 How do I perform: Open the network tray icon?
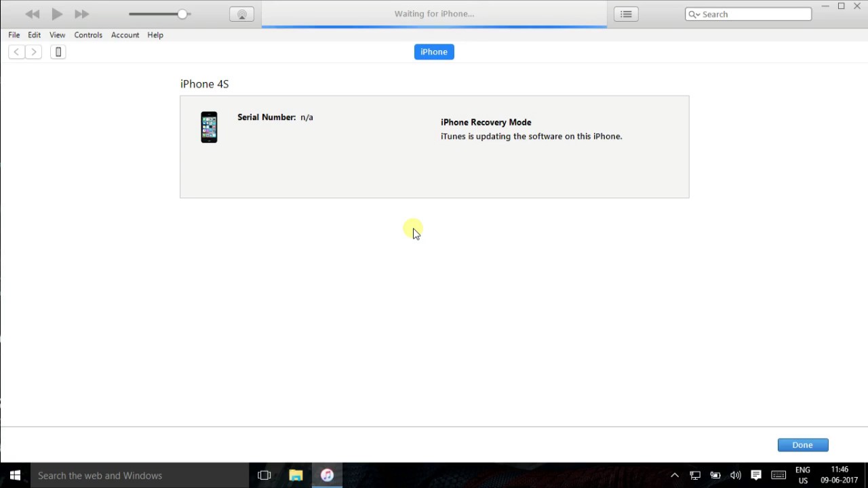point(695,476)
